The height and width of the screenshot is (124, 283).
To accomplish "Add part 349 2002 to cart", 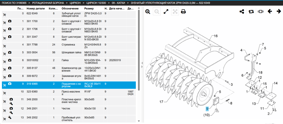I will click(x=4, y=119).
